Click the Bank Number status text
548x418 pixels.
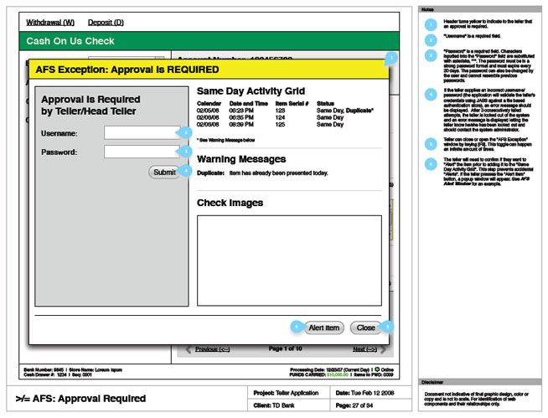(x=44, y=369)
